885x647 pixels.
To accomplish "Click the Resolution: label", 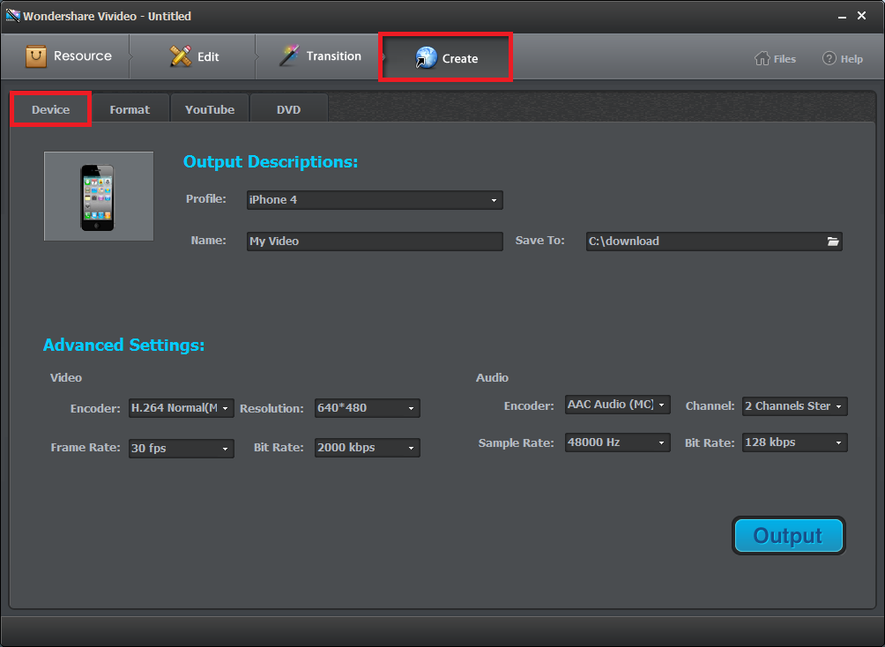I will pos(272,409).
